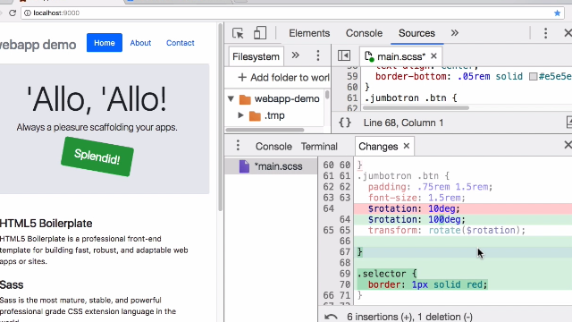
Task: Toggle the navigator sidebar panel icon
Action: pos(344,55)
